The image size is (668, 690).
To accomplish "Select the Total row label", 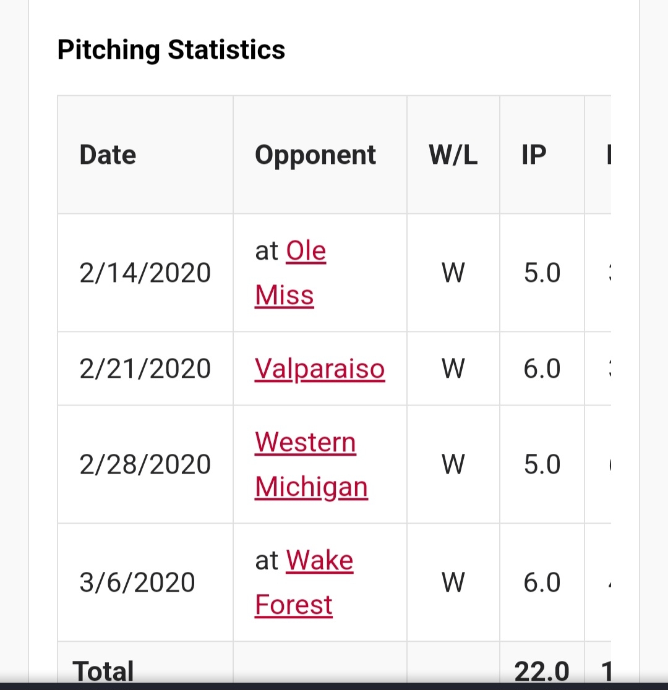I will (103, 670).
